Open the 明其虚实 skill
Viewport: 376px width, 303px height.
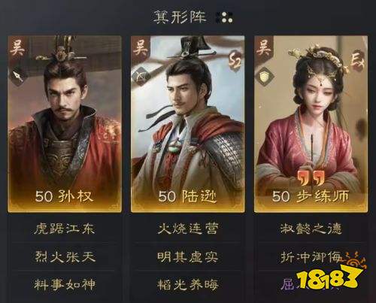click(x=188, y=256)
